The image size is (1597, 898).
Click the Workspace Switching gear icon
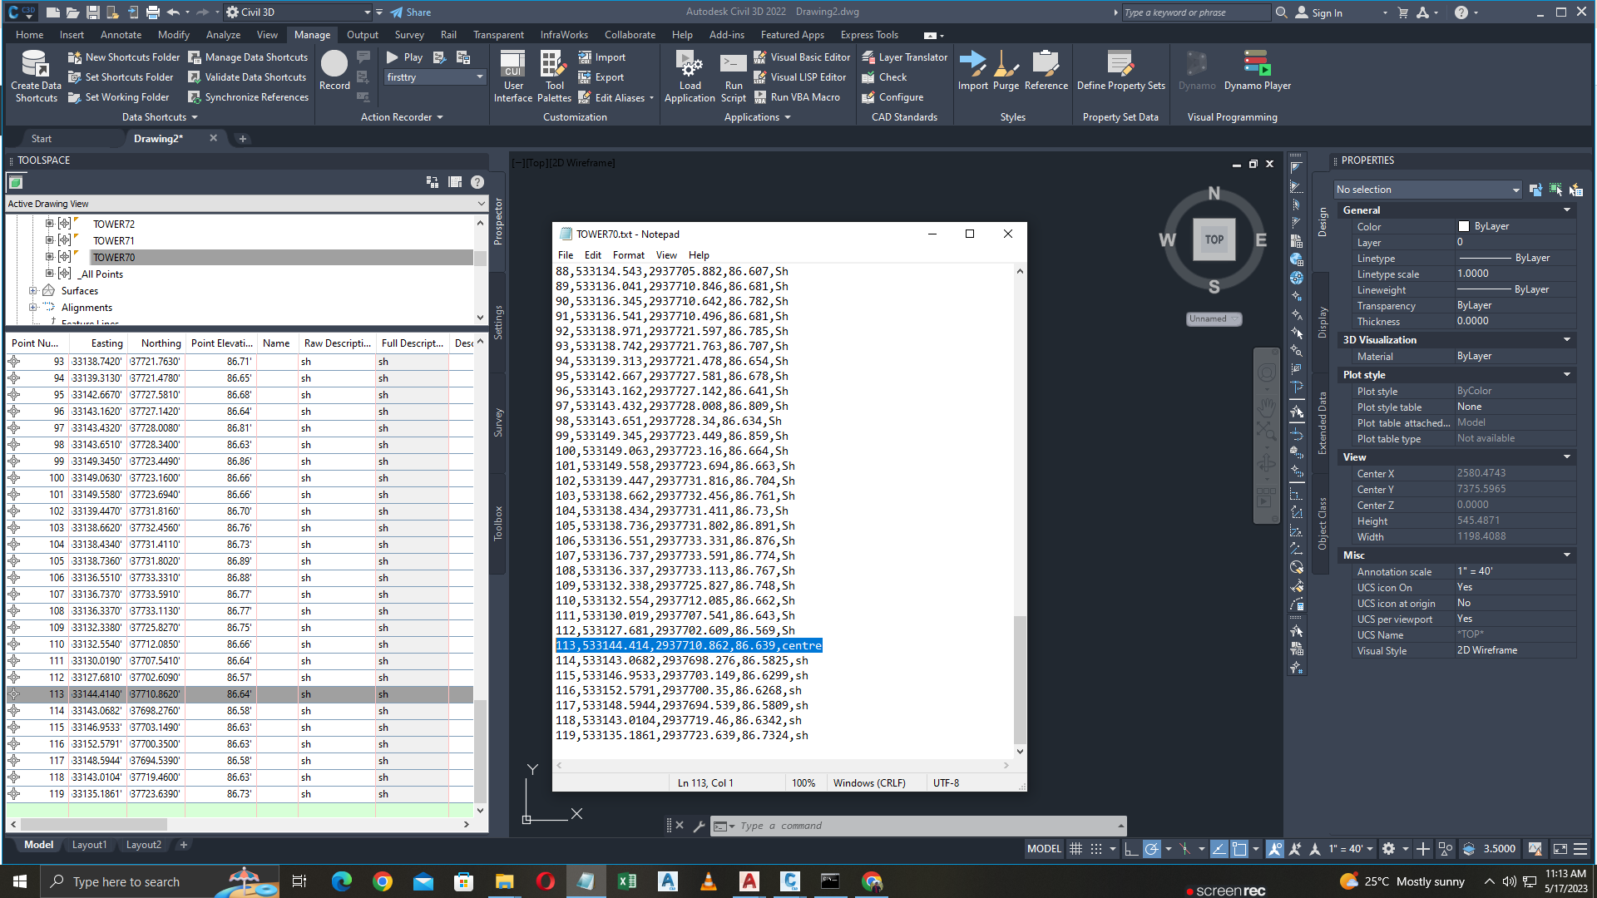[1388, 849]
